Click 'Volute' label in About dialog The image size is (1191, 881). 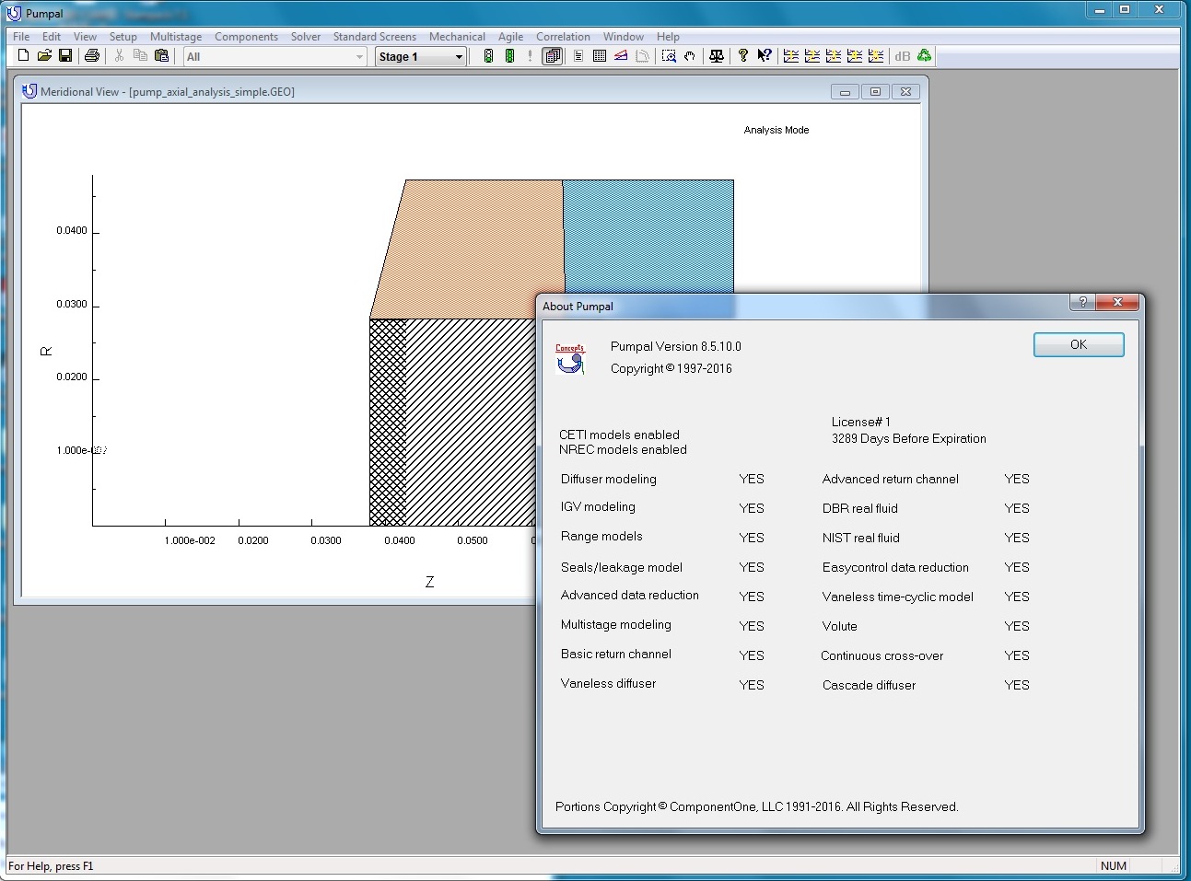point(839,626)
